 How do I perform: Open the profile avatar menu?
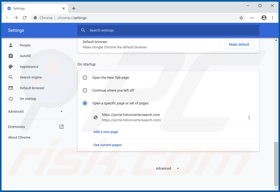[264, 18]
